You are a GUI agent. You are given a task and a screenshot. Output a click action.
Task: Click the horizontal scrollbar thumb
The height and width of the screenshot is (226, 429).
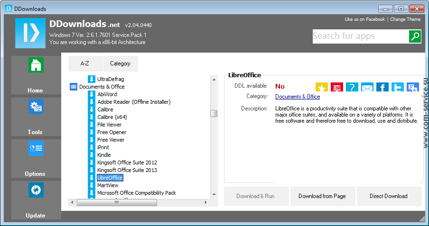point(117,202)
